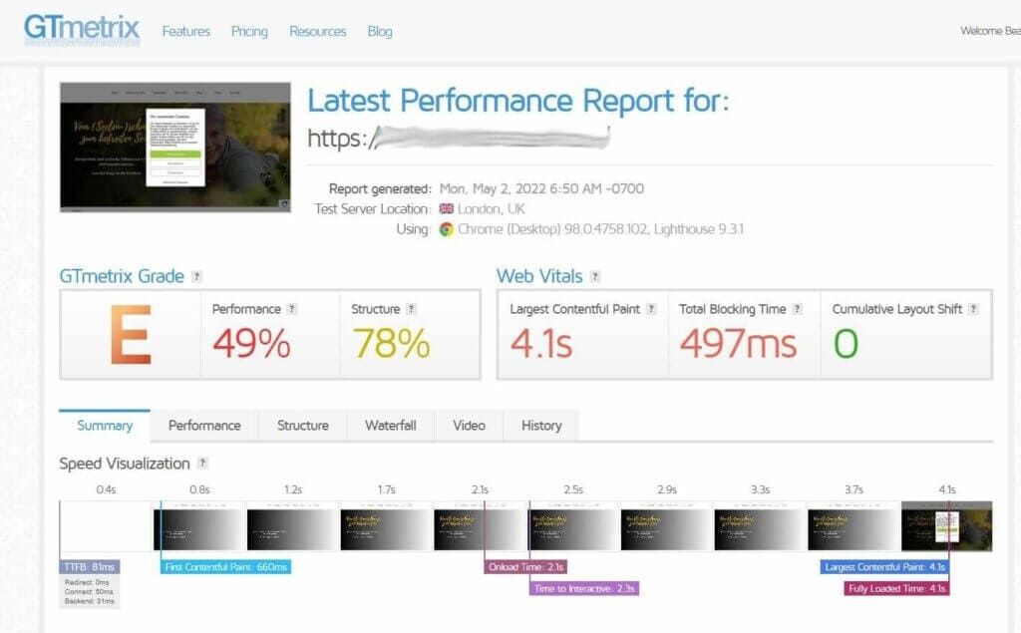The height and width of the screenshot is (633, 1021).
Task: Click the filmstrip frame at 2.9s
Action: click(667, 526)
